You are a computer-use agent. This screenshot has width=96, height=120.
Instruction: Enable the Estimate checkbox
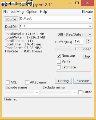point(59,67)
